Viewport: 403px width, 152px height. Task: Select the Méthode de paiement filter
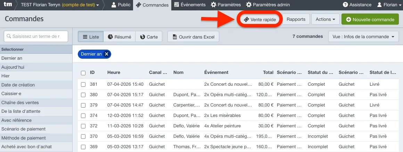pyautogui.click(x=36, y=138)
